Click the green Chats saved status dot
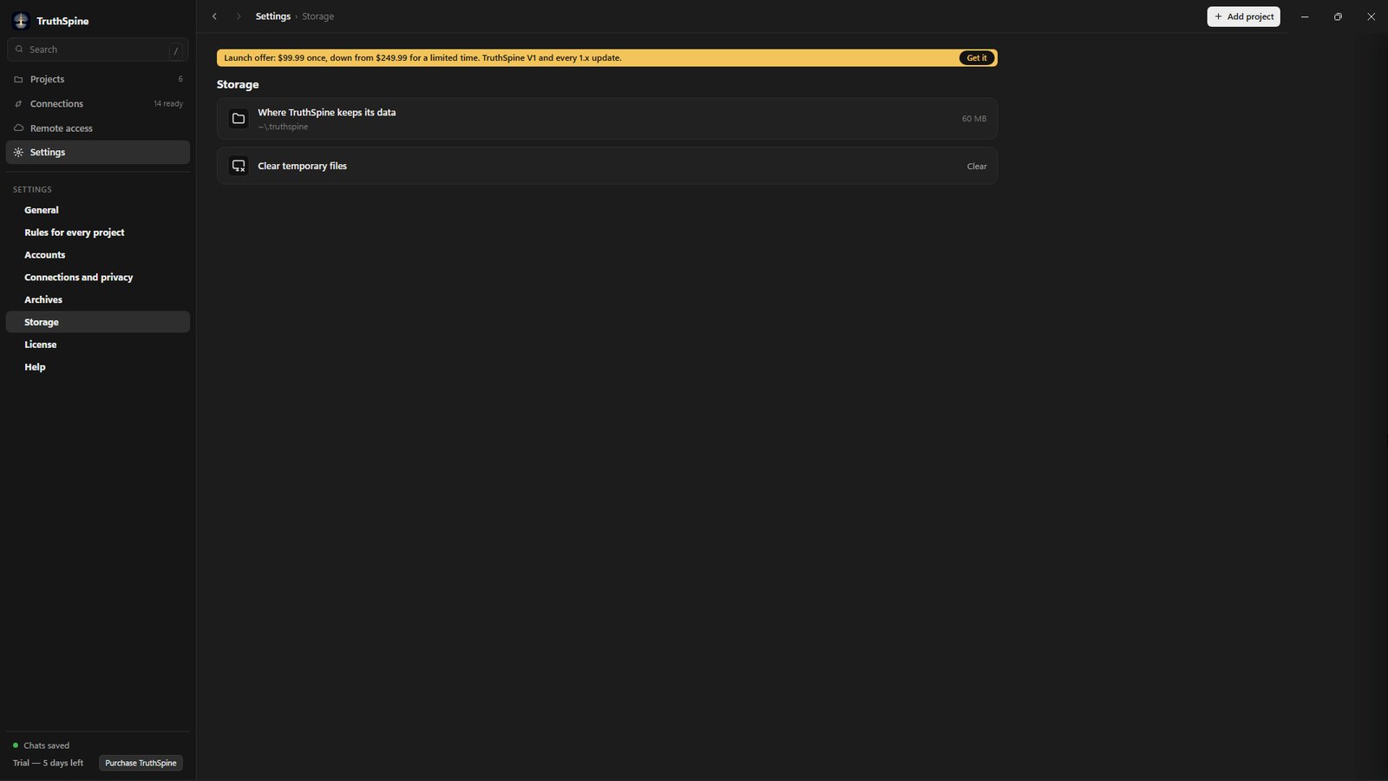This screenshot has height=781, width=1388. point(16,745)
